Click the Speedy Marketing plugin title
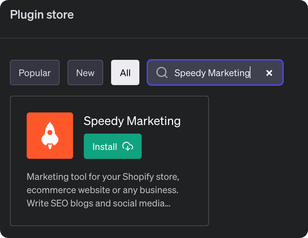Viewport: 308px width, 238px height. 132,121
